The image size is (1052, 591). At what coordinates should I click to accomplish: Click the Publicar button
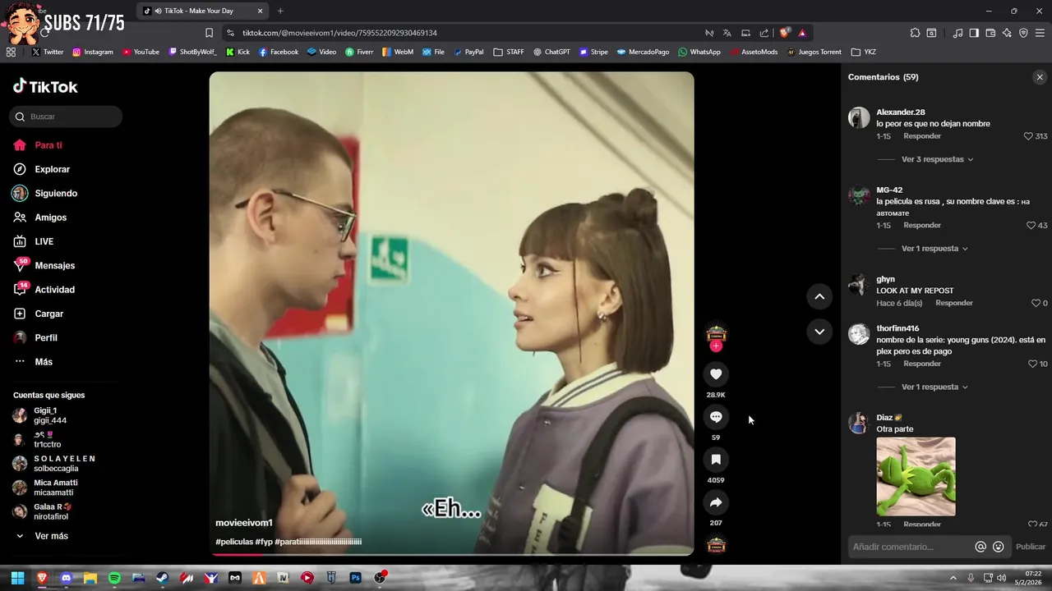(x=1031, y=547)
